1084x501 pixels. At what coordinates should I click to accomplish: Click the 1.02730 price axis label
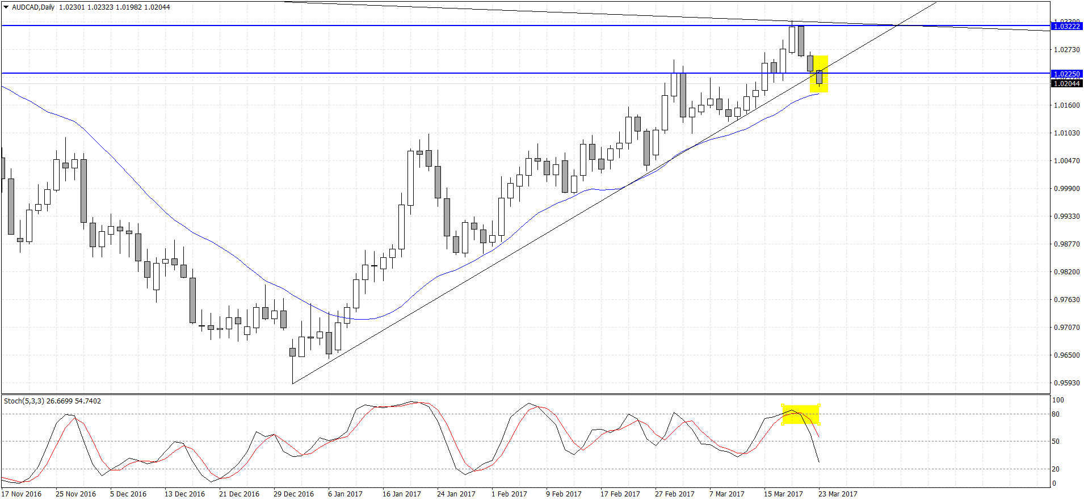pyautogui.click(x=1067, y=50)
